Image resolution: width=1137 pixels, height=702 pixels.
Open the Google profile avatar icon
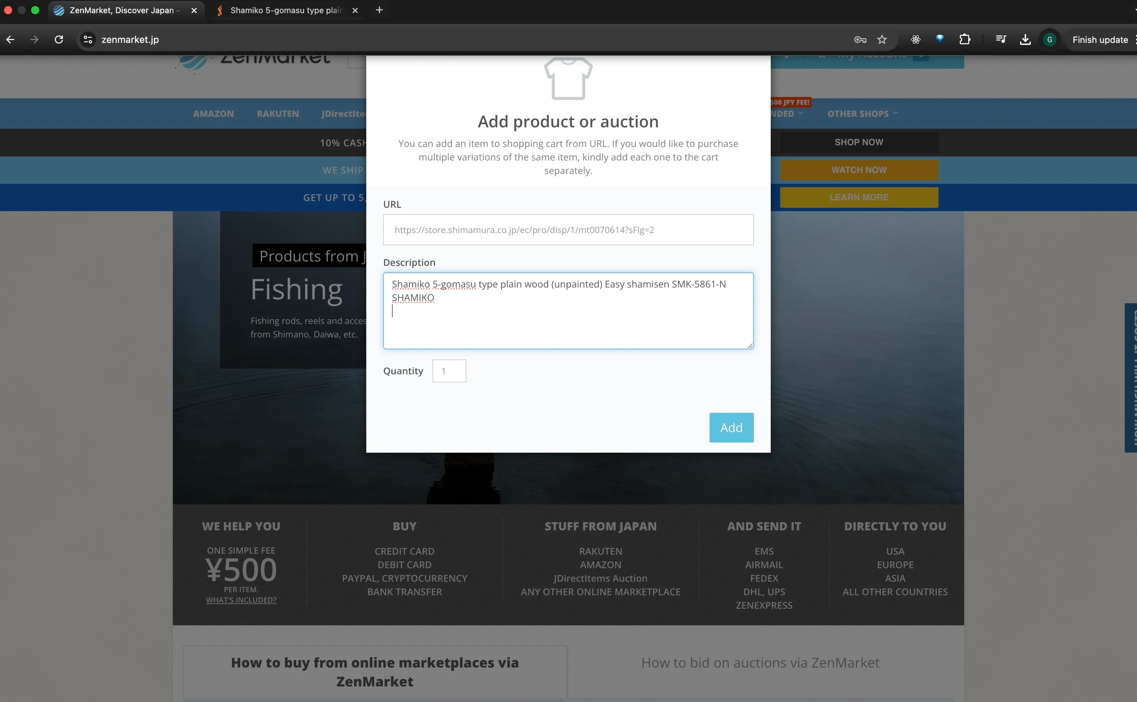click(x=1050, y=40)
